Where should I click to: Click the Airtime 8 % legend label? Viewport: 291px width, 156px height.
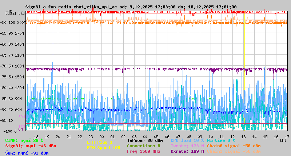tap(221, 140)
